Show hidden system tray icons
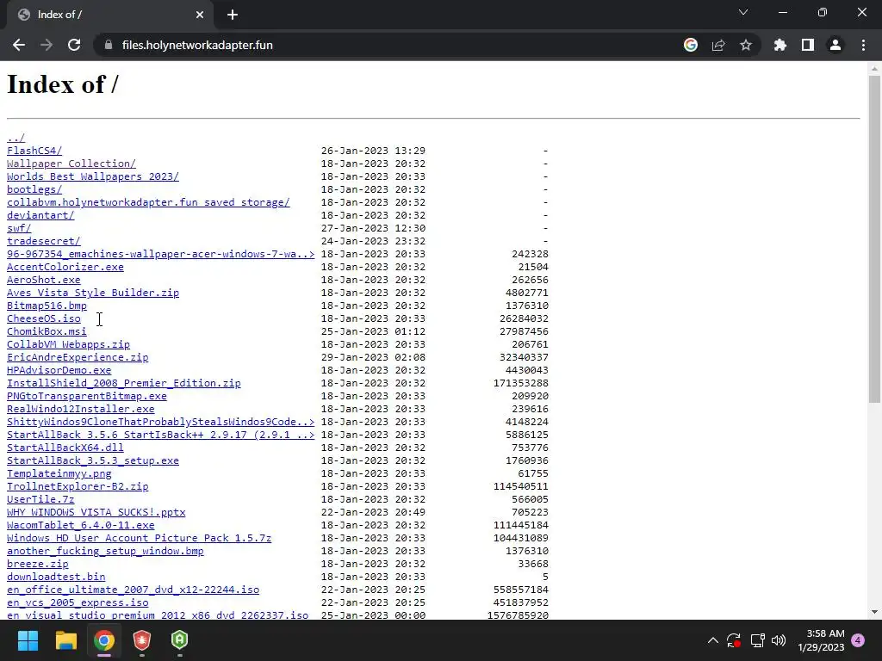The height and width of the screenshot is (661, 882). coord(712,640)
